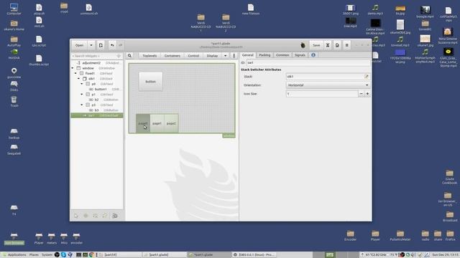Screen dimensions: 460x258
Task: Select b3 in the widget tree
Action: click(96, 110)
